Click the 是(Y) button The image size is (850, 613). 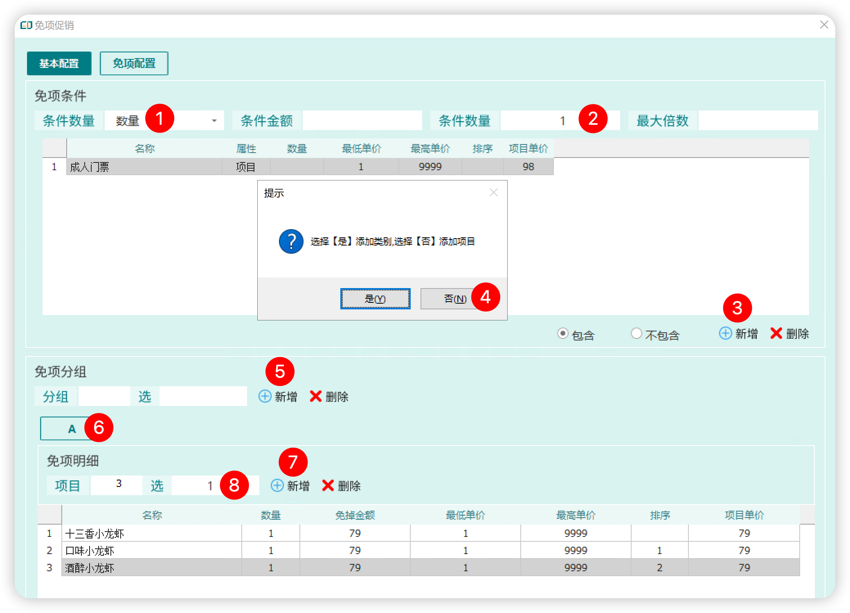[375, 299]
